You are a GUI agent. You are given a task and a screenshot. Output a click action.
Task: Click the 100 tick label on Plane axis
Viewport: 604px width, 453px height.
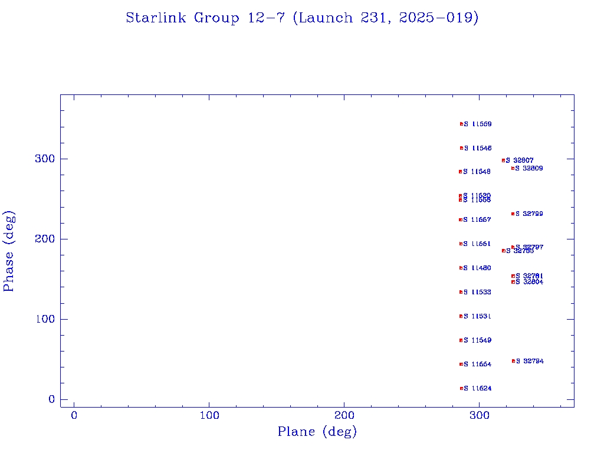tap(209, 415)
